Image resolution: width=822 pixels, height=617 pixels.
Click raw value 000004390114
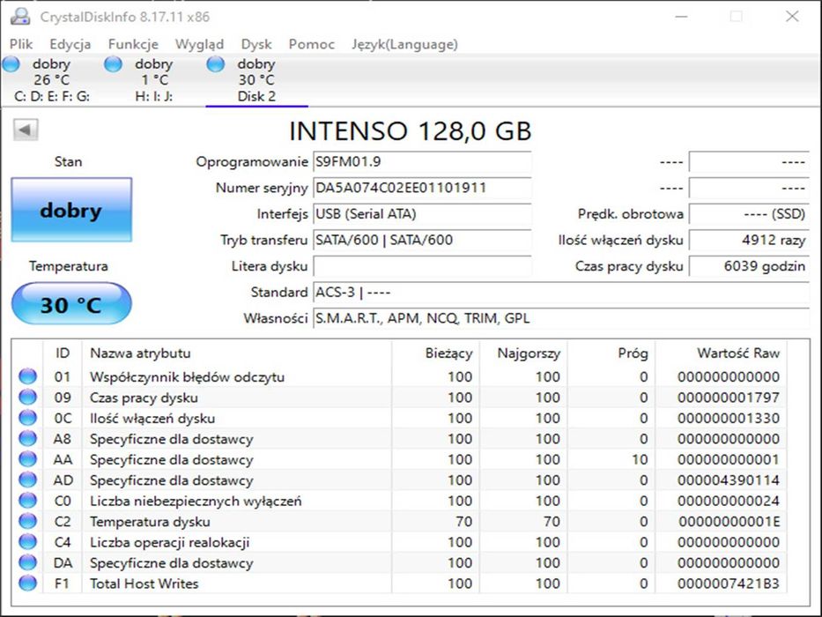coord(728,480)
